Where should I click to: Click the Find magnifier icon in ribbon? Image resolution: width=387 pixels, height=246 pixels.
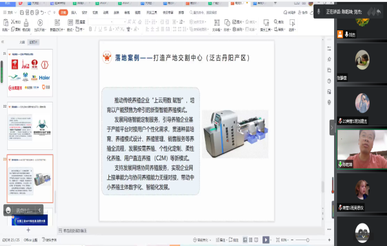click(x=275, y=22)
